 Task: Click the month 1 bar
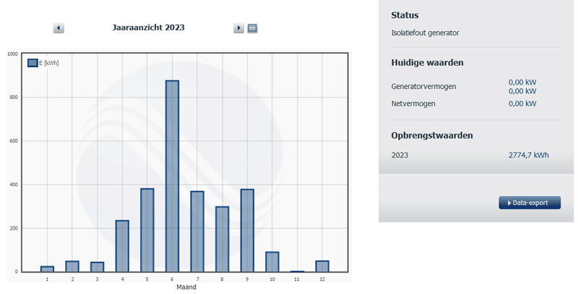[47, 269]
